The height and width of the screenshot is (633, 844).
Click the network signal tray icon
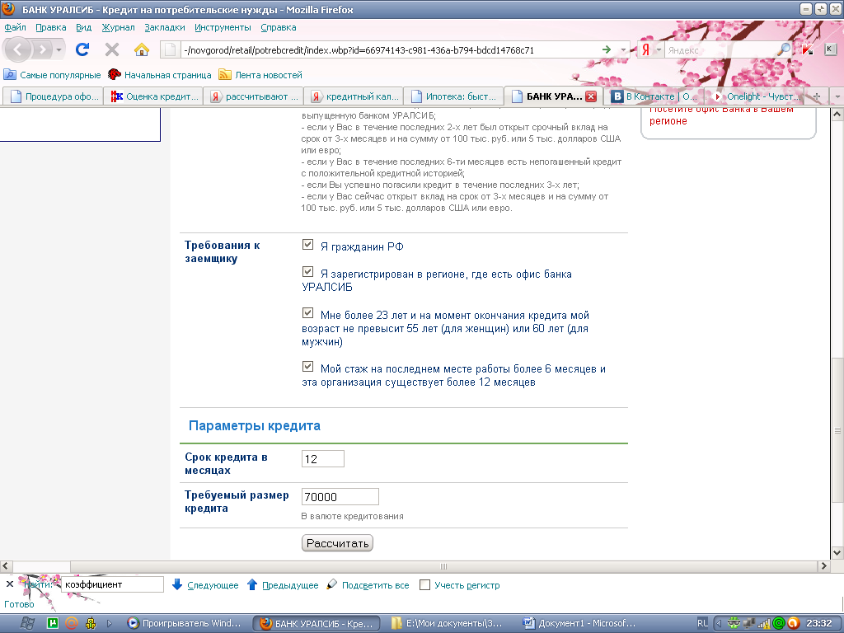pyautogui.click(x=764, y=623)
